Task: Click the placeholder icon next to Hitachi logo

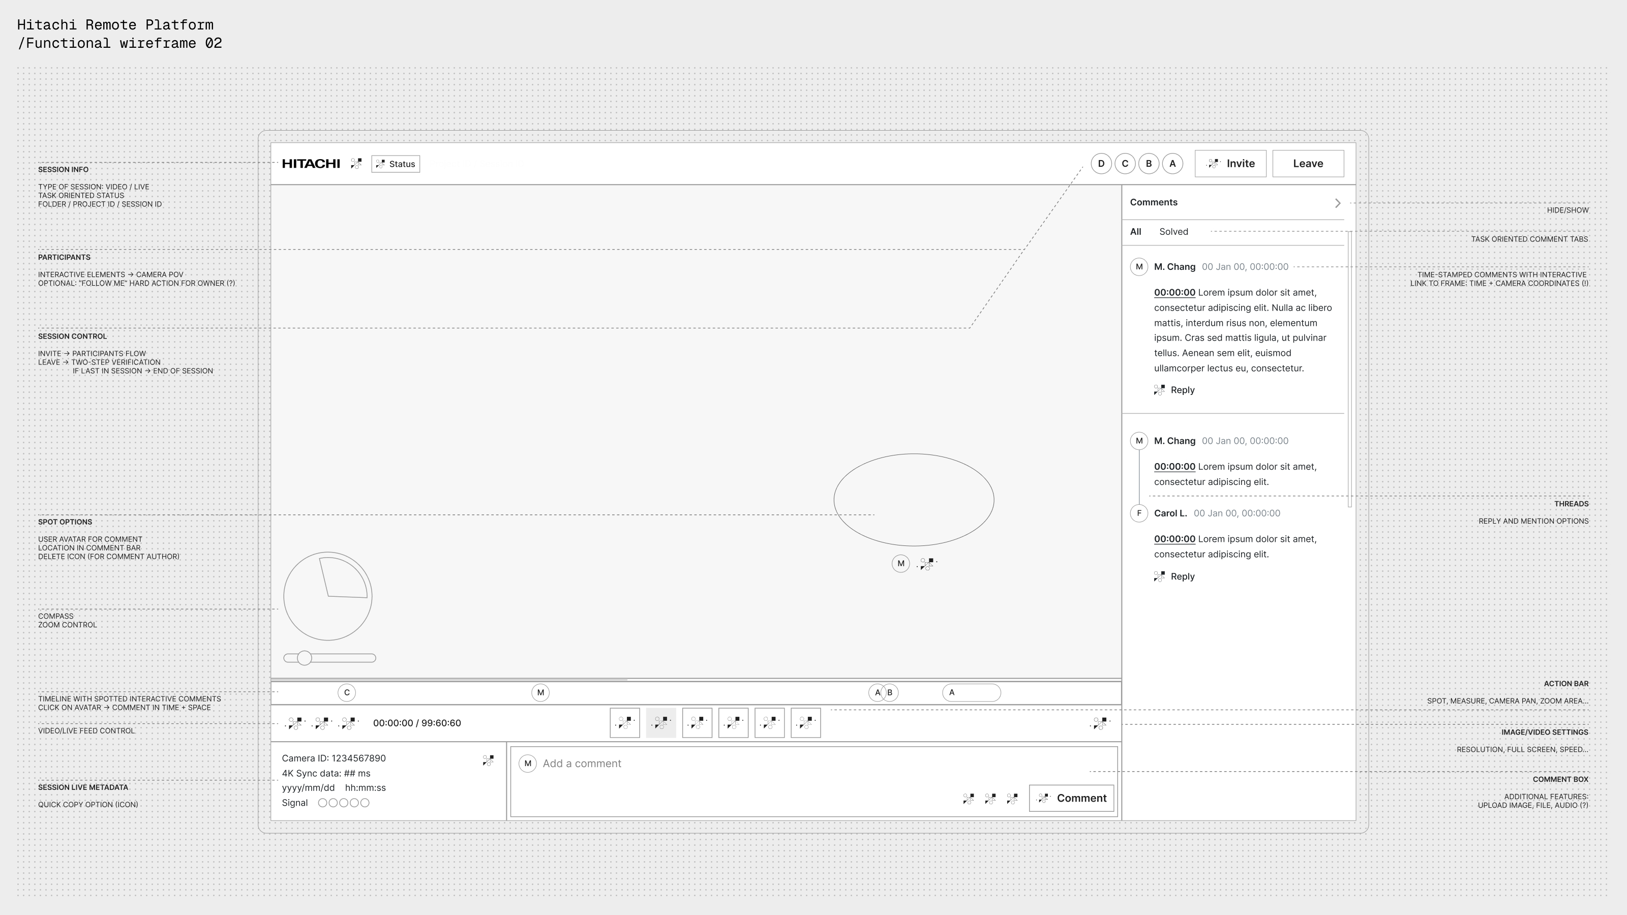Action: click(356, 164)
